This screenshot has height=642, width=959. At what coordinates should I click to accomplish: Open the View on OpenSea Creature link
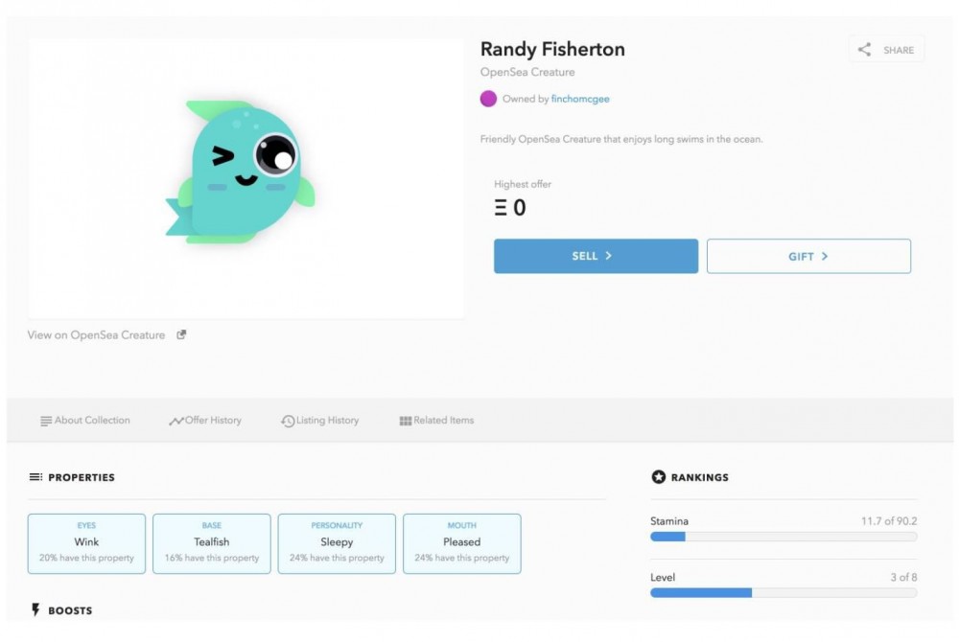(x=96, y=335)
